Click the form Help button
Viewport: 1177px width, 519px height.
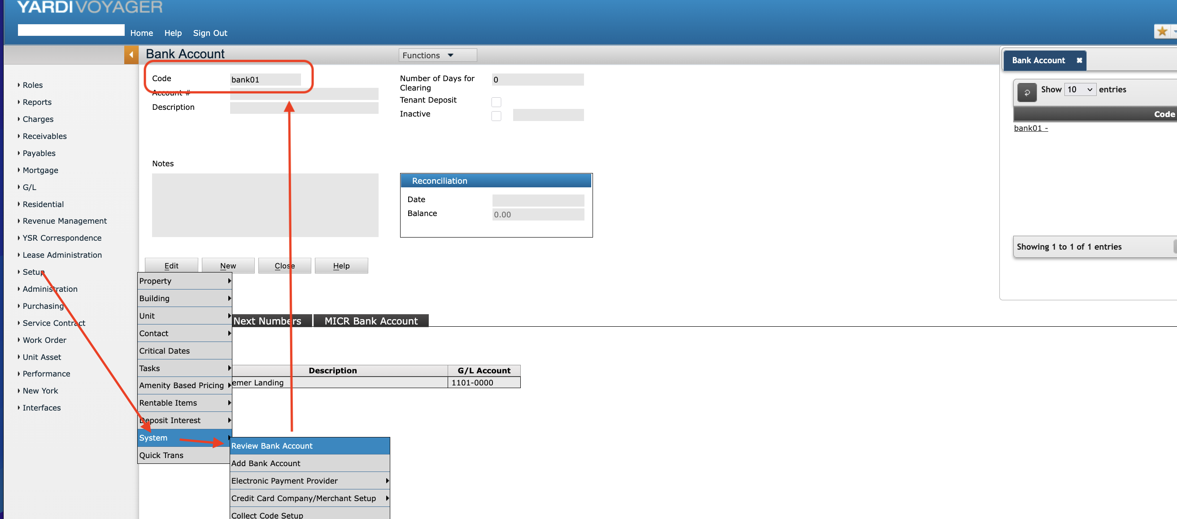tap(341, 266)
